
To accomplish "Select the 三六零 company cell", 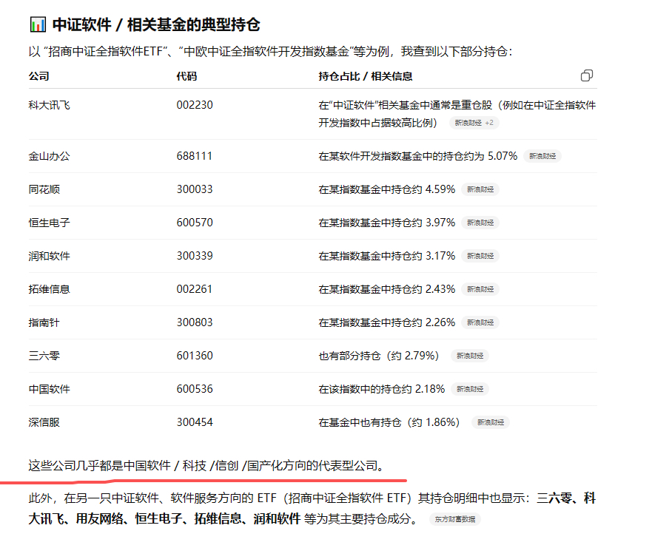I will coord(44,356).
